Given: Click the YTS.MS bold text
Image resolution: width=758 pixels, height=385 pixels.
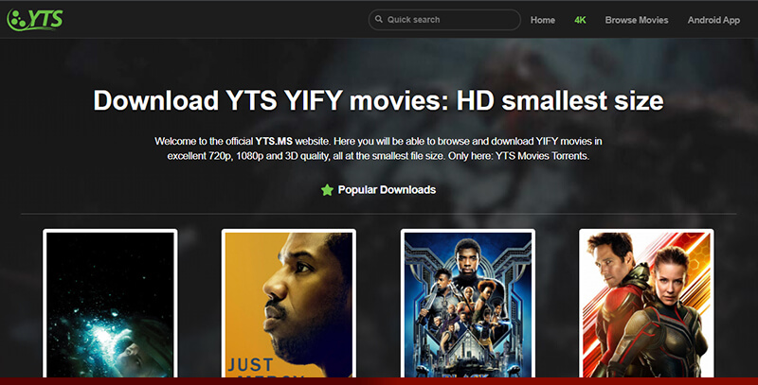Looking at the screenshot, I should pos(274,141).
